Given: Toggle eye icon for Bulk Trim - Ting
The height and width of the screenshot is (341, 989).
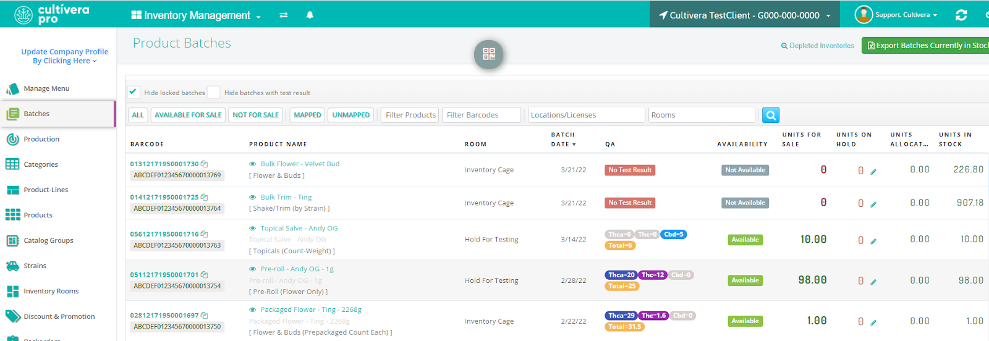Looking at the screenshot, I should 253,198.
